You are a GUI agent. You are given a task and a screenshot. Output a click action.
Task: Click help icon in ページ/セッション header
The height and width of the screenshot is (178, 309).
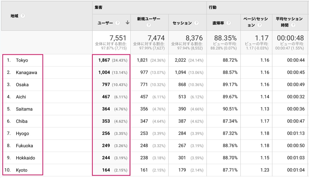(260, 25)
